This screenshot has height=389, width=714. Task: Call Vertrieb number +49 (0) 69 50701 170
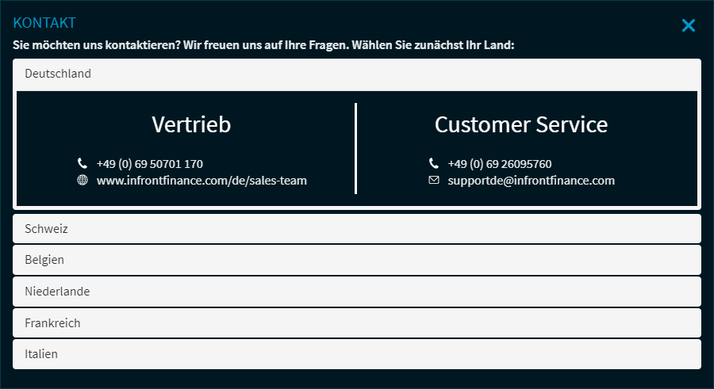click(149, 164)
